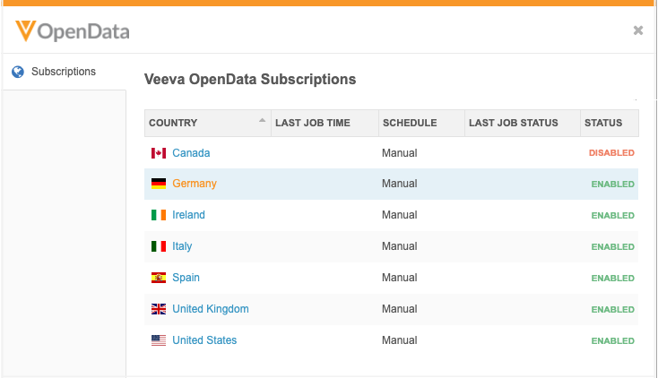658x378 pixels.
Task: Click the Veeva OpenData logo
Action: tap(73, 32)
